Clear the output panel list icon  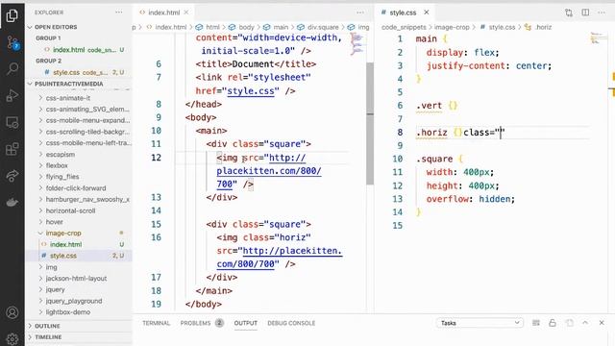point(536,323)
